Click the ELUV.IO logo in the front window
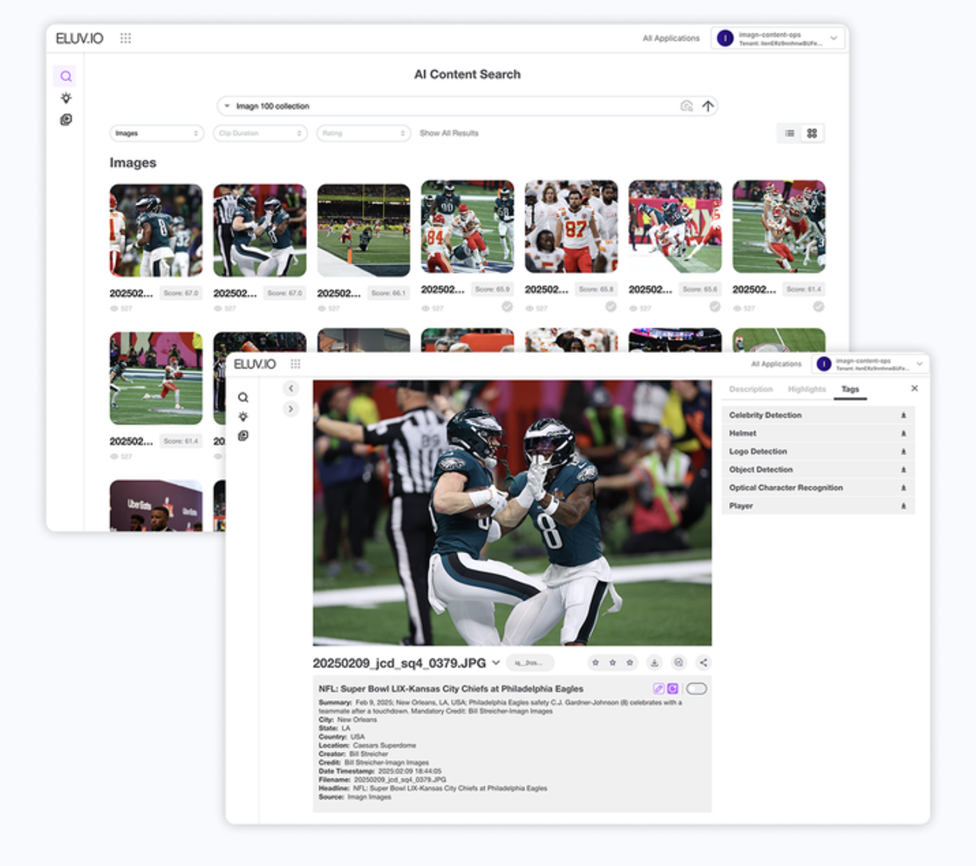The width and height of the screenshot is (976, 866). (x=254, y=364)
